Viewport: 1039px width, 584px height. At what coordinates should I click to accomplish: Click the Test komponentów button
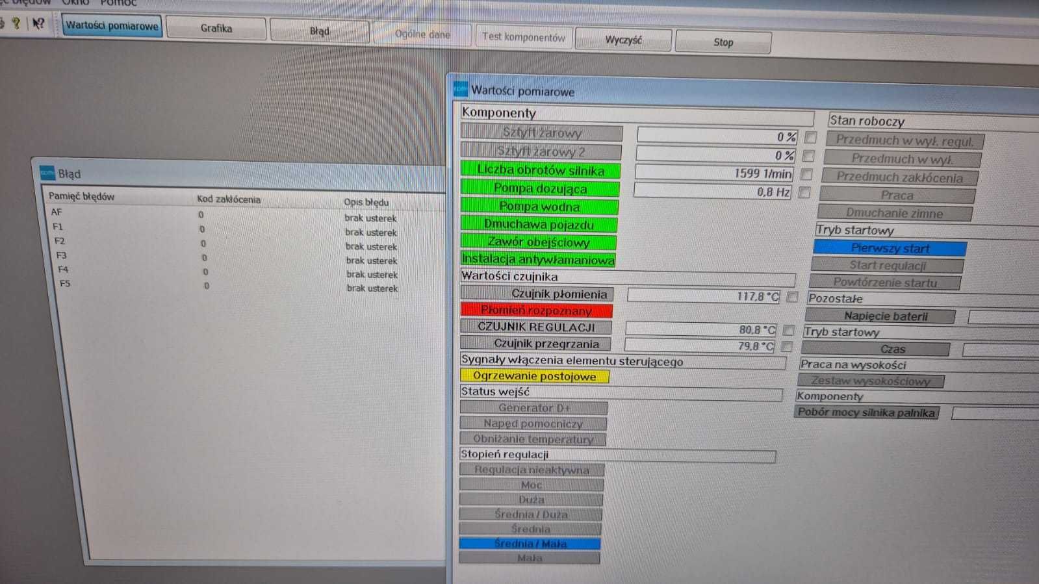[524, 37]
